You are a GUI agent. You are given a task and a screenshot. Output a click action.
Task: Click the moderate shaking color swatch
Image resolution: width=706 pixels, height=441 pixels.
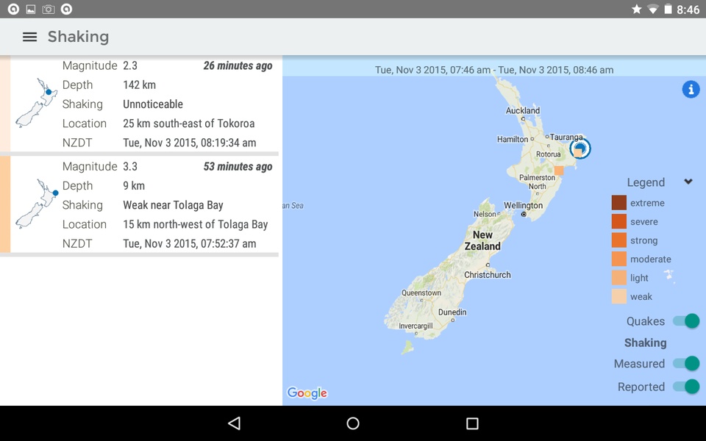[619, 259]
